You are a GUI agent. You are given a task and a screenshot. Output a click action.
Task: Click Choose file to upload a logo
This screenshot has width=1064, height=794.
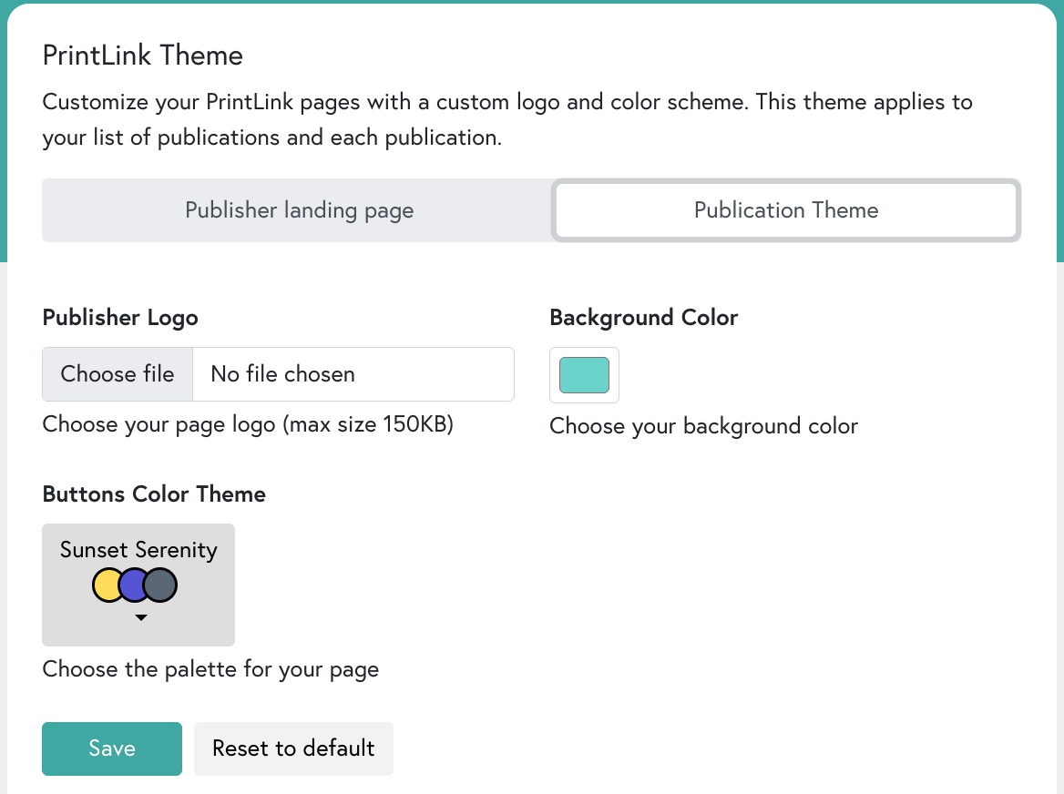coord(117,373)
